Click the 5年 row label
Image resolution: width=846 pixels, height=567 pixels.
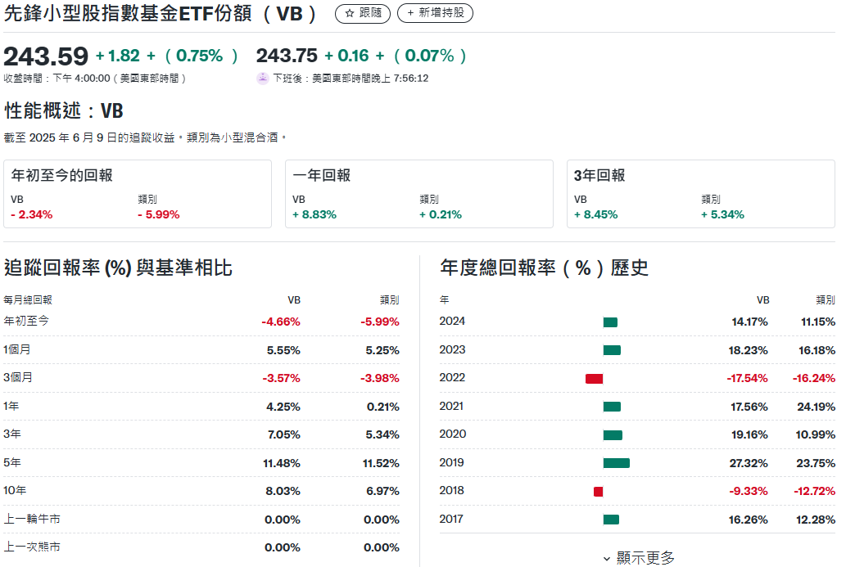11,463
